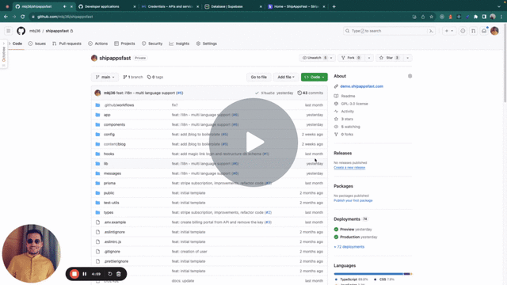Click the GitHub Octocat logo
The width and height of the screenshot is (507, 285).
(21, 31)
